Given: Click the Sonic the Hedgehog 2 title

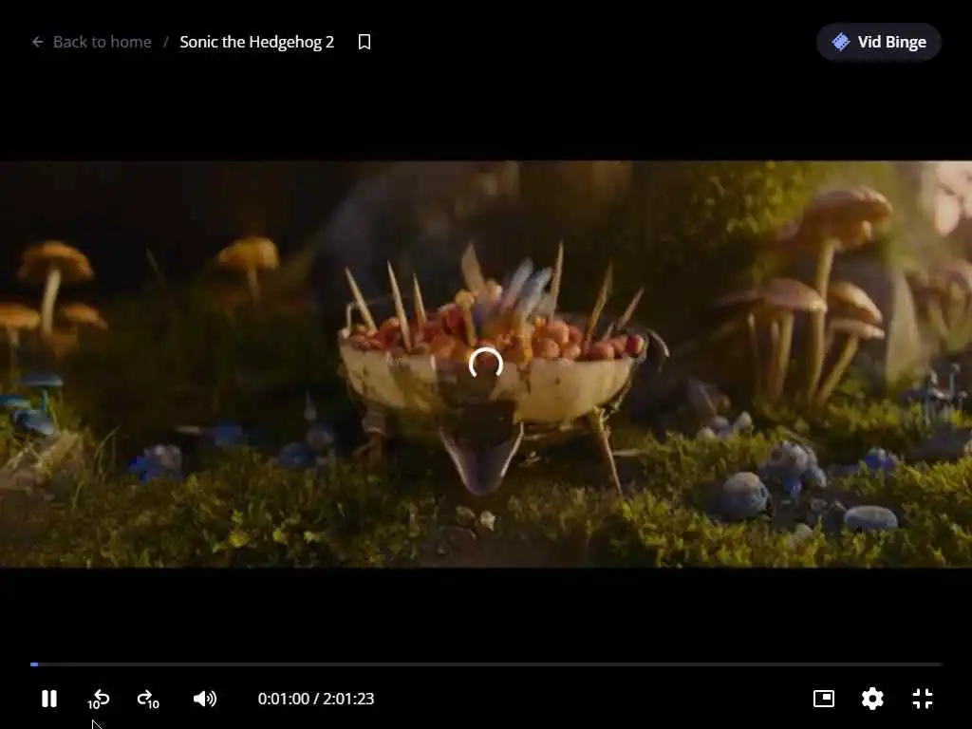Looking at the screenshot, I should (256, 42).
